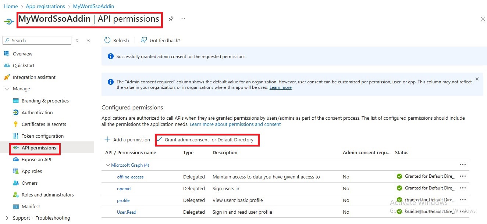This screenshot has width=487, height=224.
Task: Click the pin icon beside the page title
Action: point(171,19)
